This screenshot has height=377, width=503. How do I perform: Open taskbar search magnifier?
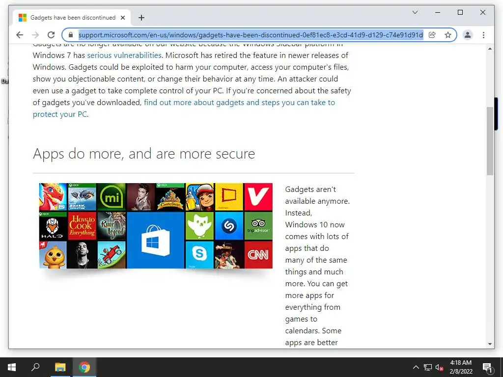[x=35, y=367]
